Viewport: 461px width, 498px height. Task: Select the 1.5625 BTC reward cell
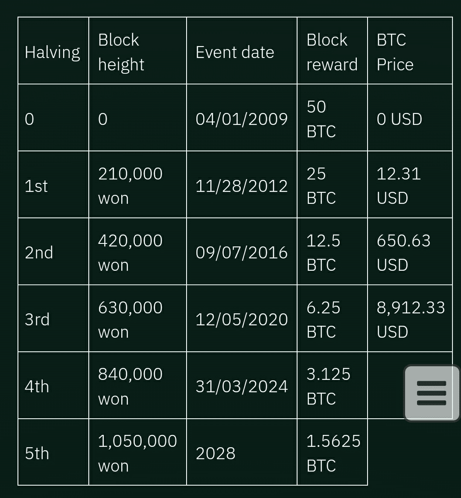coord(333,453)
